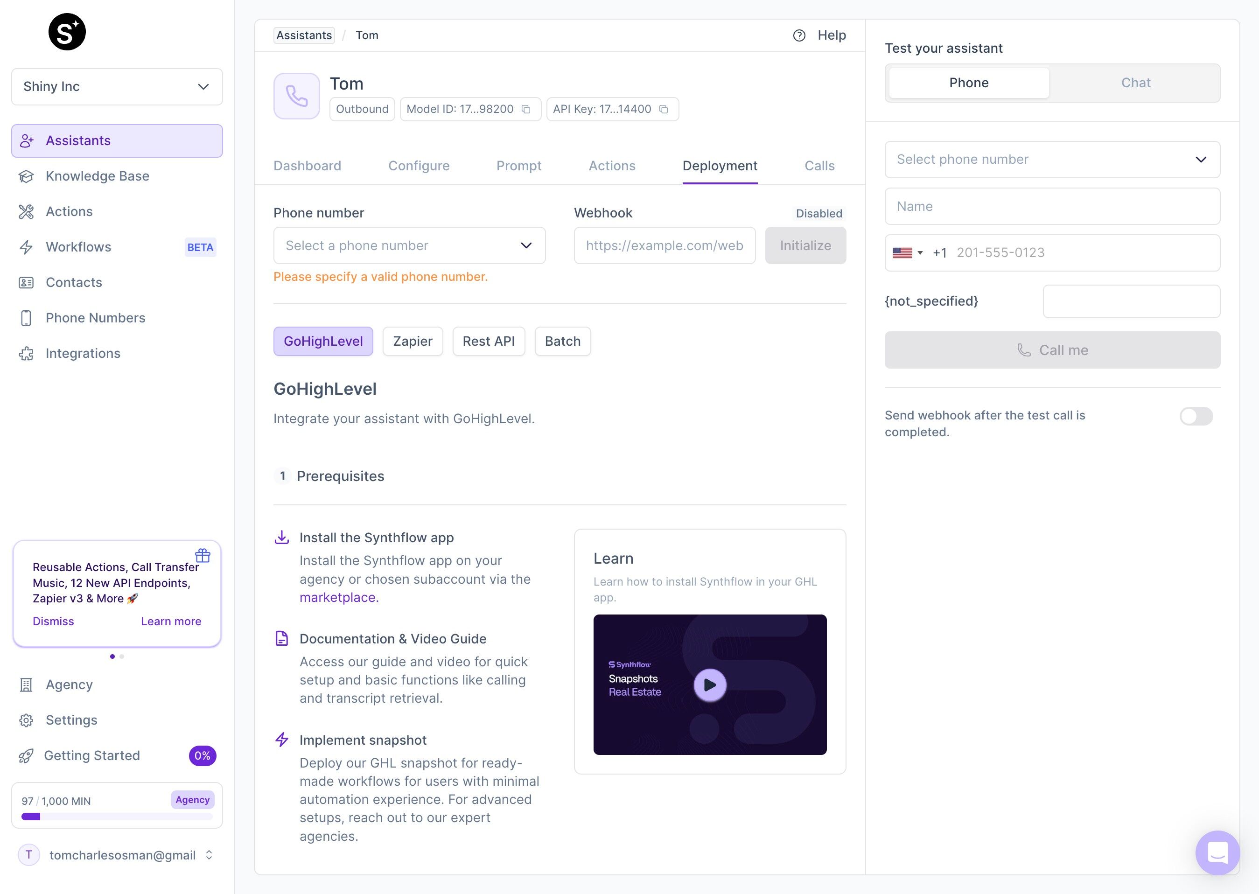Switch to the Calls tab
The image size is (1259, 894).
coord(818,165)
